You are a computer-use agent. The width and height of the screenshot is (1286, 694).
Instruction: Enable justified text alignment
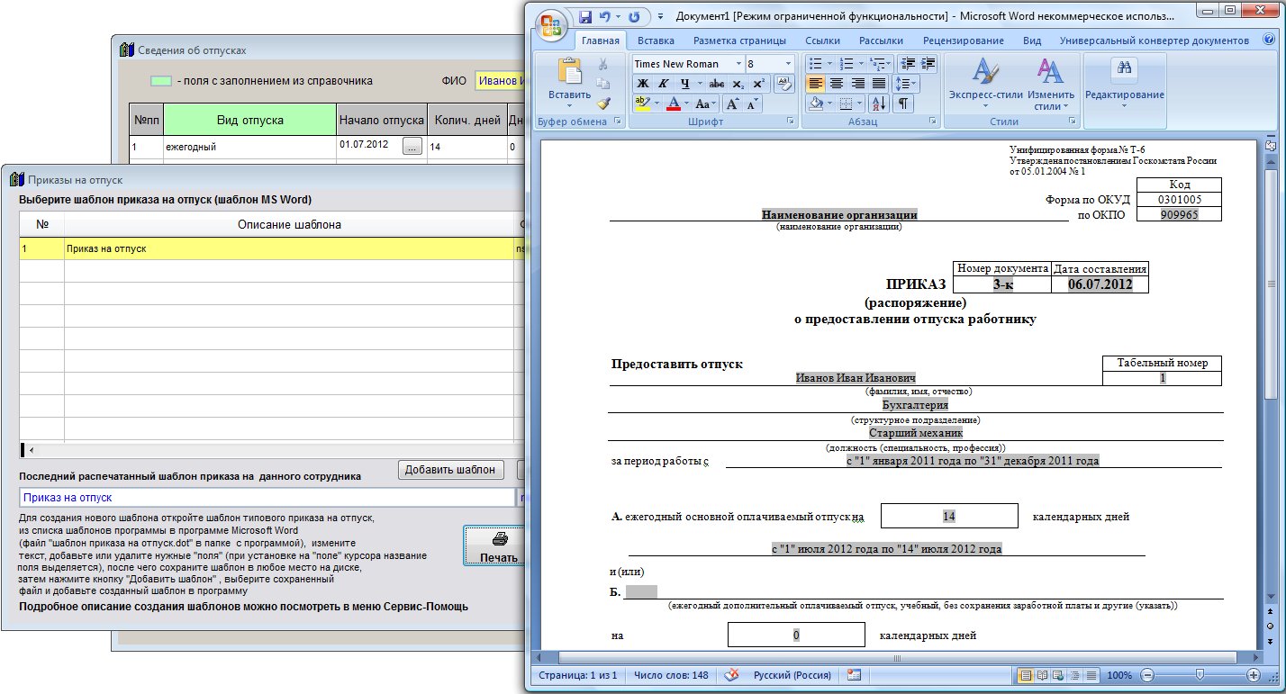[x=880, y=84]
